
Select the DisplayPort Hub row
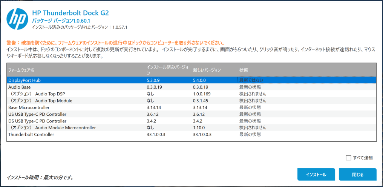coord(191,80)
